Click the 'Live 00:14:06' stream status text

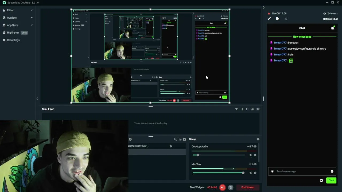click(x=279, y=13)
